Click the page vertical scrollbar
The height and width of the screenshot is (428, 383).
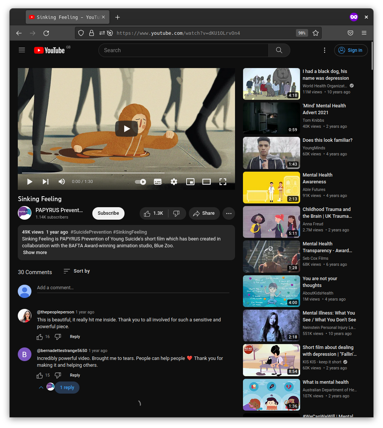click(x=372, y=56)
